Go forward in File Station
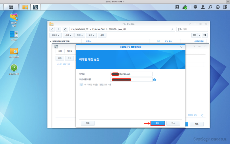The height and width of the screenshot is (144, 230). [x=58, y=29]
